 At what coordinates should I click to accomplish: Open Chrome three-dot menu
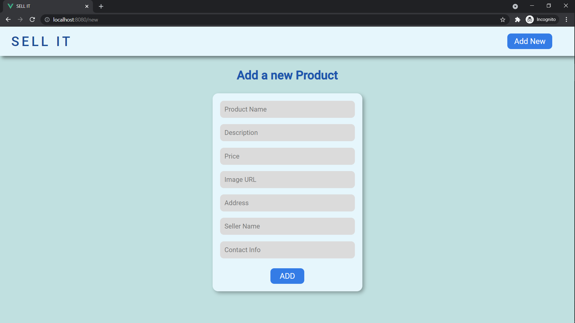566,19
